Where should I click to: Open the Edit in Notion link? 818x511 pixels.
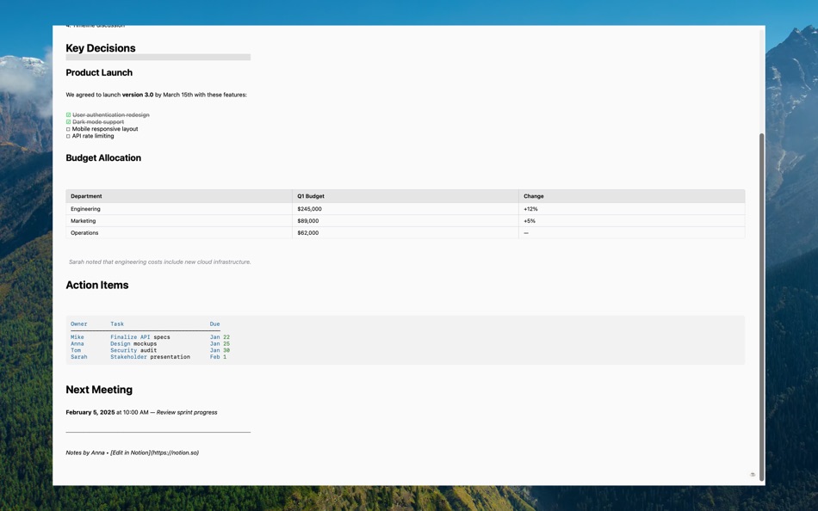[x=154, y=453]
